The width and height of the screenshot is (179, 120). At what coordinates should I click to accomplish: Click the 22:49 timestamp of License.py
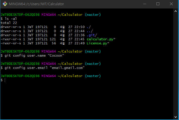click(x=79, y=43)
